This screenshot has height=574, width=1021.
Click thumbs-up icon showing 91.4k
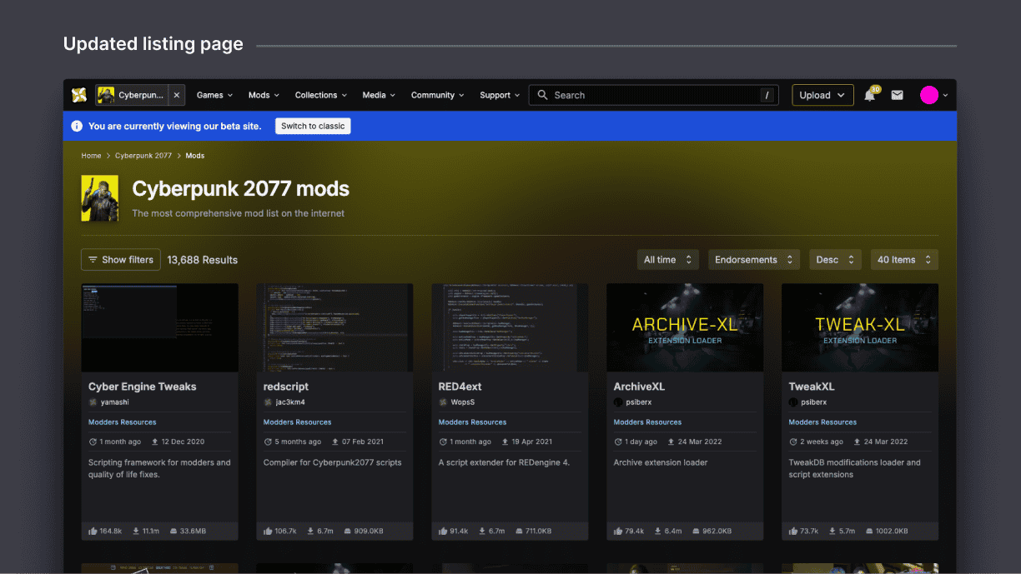[x=443, y=531]
